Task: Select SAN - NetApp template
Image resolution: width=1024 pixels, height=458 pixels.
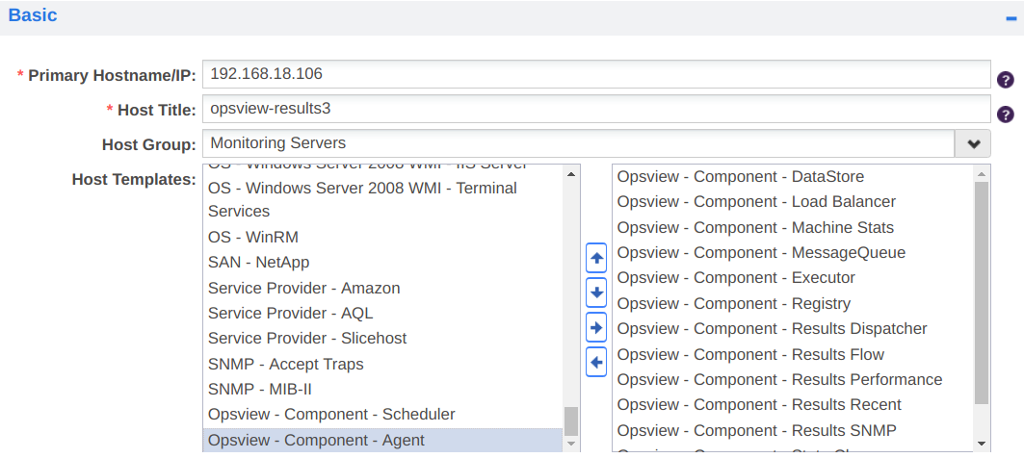Action: [x=382, y=263]
